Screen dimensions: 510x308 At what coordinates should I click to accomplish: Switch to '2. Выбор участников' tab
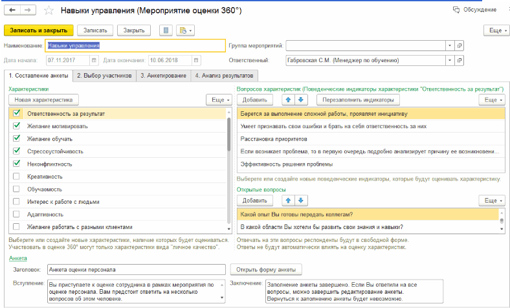tap(104, 76)
